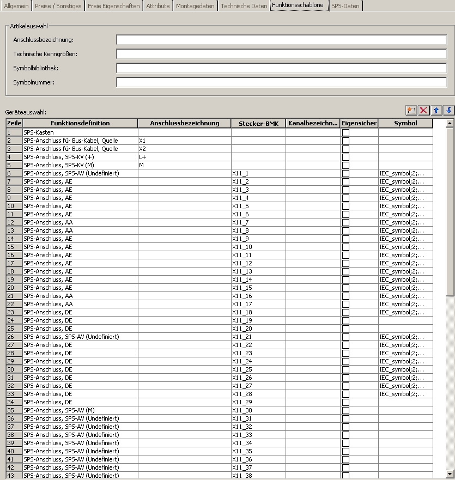Toggle Eigensicher checkbox in the X11_18 row
Screen dimensions: 455x480
click(345, 313)
